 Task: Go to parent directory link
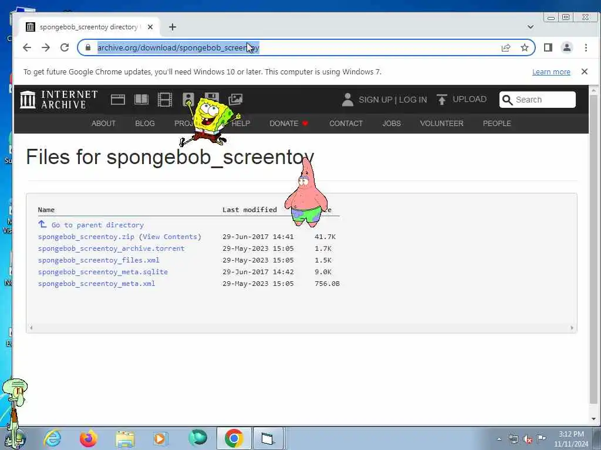coord(97,225)
